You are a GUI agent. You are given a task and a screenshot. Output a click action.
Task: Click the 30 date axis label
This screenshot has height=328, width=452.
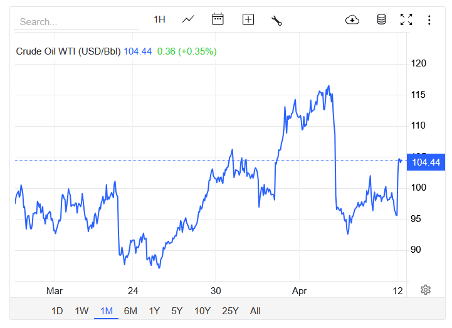(216, 291)
